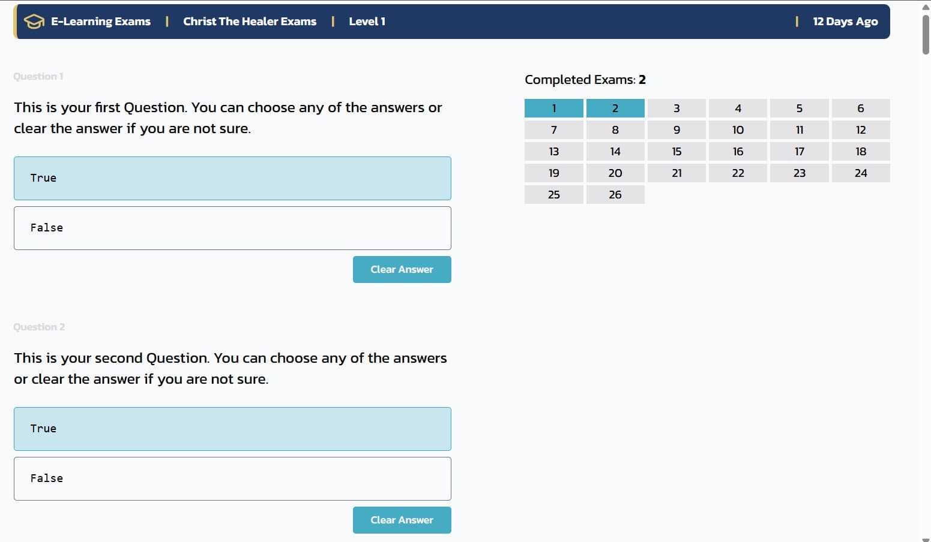Click the graduation cap icon in the header
The width and height of the screenshot is (931, 542).
[34, 21]
